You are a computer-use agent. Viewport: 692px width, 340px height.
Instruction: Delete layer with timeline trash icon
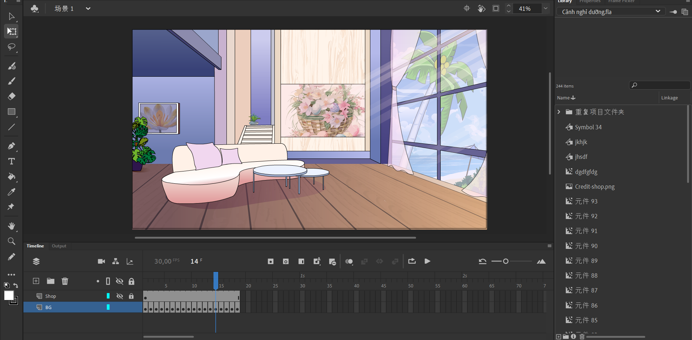click(65, 281)
